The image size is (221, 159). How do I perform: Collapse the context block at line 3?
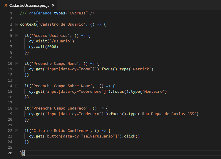point(16,24)
